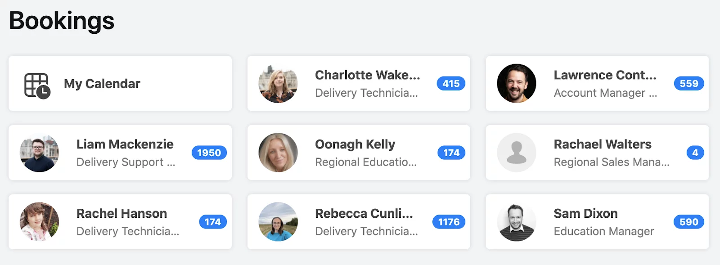Click the badge showing 4 bookings
The image size is (720, 265).
coord(695,153)
